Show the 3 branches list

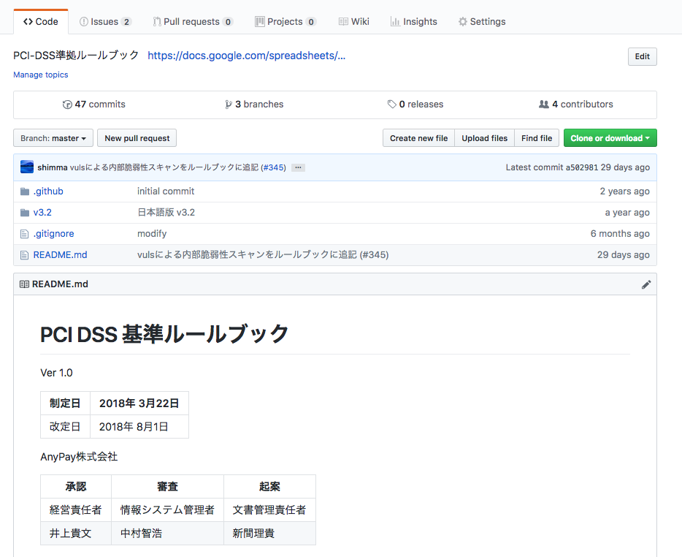pos(254,105)
